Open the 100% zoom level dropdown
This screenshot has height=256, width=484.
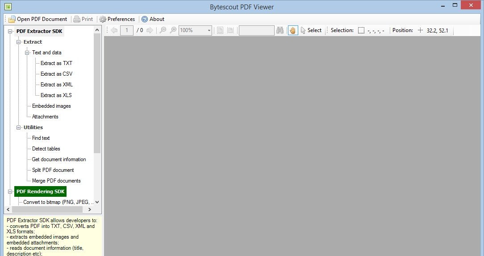(x=209, y=30)
